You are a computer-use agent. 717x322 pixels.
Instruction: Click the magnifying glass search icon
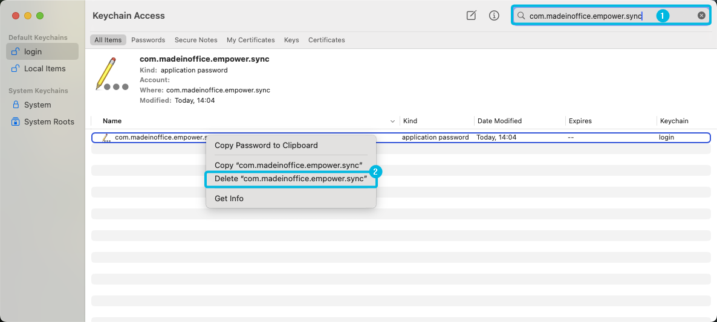(x=521, y=16)
